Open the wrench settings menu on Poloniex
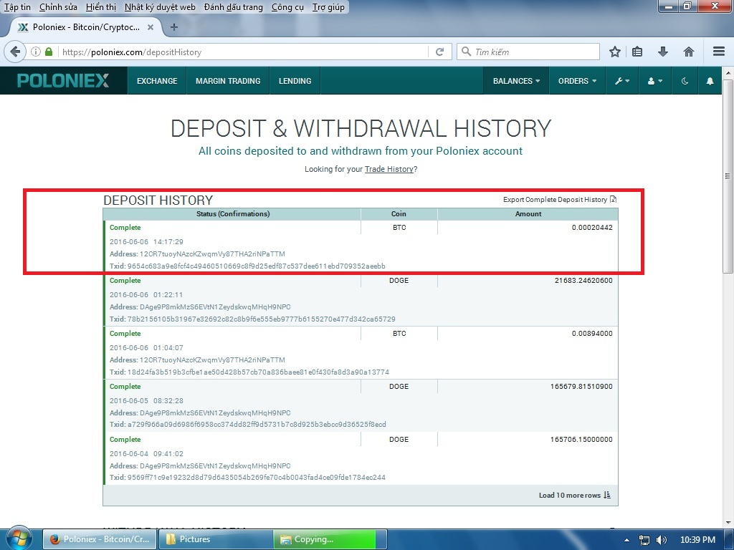Image resolution: width=734 pixels, height=550 pixels. click(622, 81)
